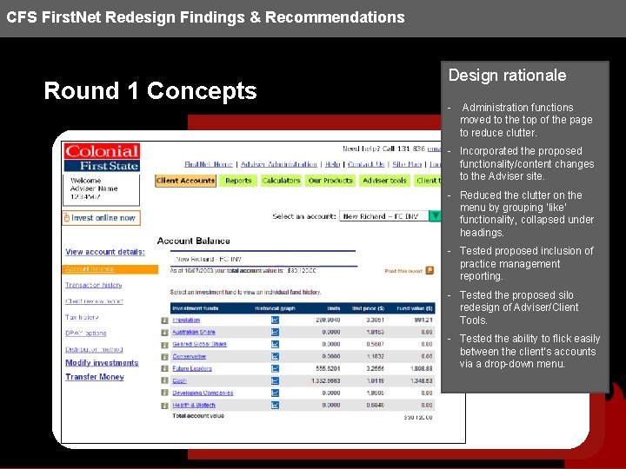
Task: Click the Fund value ($) column header
Action: (415, 308)
